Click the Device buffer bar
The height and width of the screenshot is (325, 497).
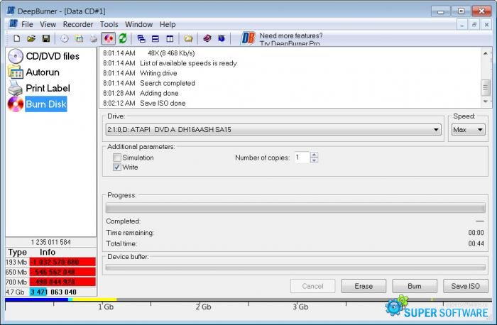(295, 268)
